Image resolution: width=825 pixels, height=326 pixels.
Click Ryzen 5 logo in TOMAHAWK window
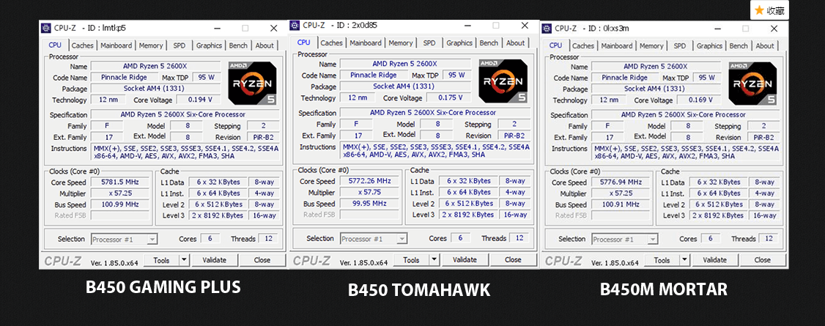503,81
